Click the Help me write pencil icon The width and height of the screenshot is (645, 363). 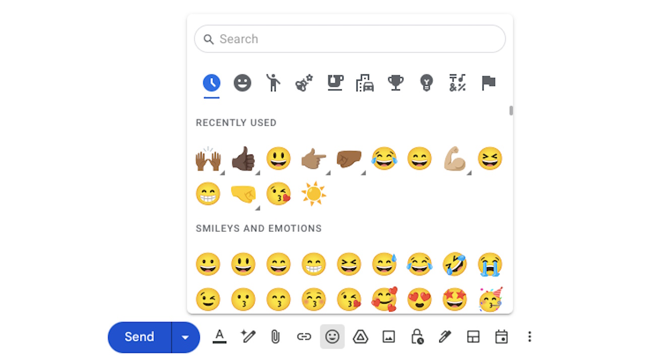tap(248, 337)
